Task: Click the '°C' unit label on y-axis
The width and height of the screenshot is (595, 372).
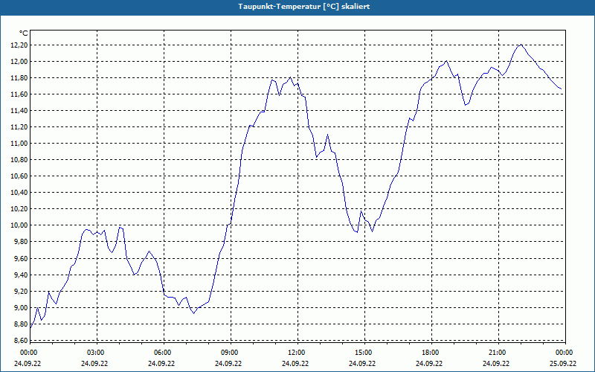Action: point(24,33)
